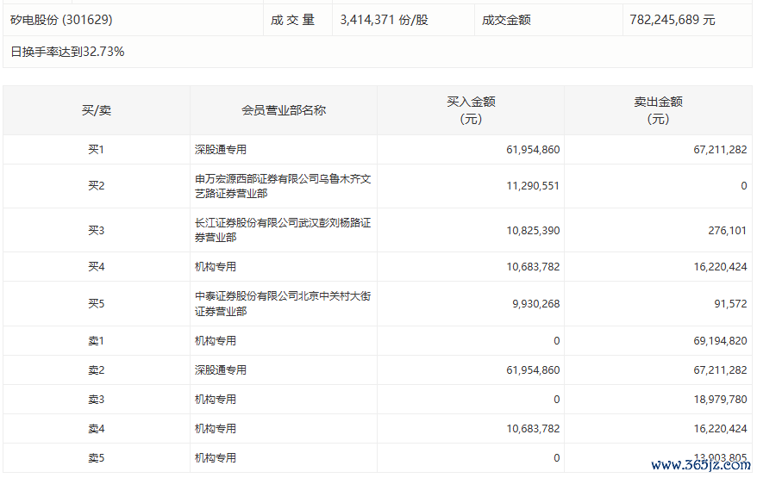This screenshot has height=478, width=757.
Task: Open 中泰证券 北京中关村大街 branch name
Action: 283,303
